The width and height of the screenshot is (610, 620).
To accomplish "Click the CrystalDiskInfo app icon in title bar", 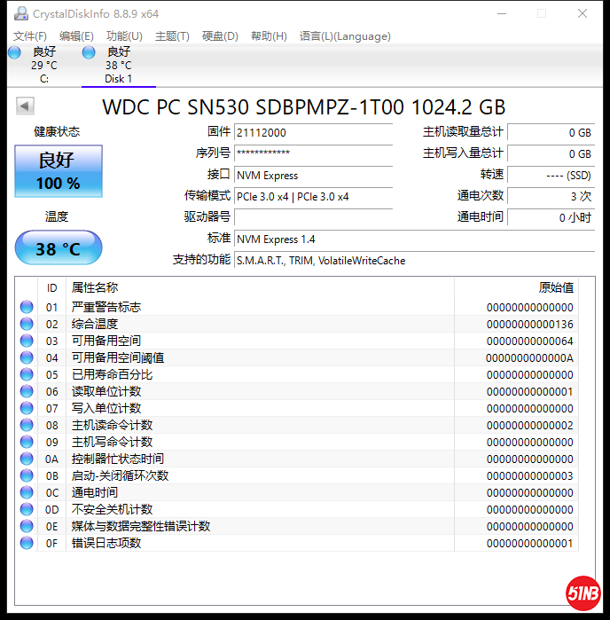I will [21, 14].
